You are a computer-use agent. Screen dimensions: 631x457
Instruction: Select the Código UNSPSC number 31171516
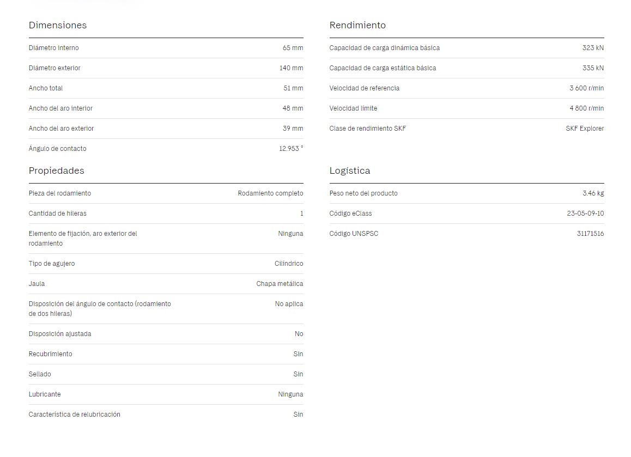tap(590, 233)
